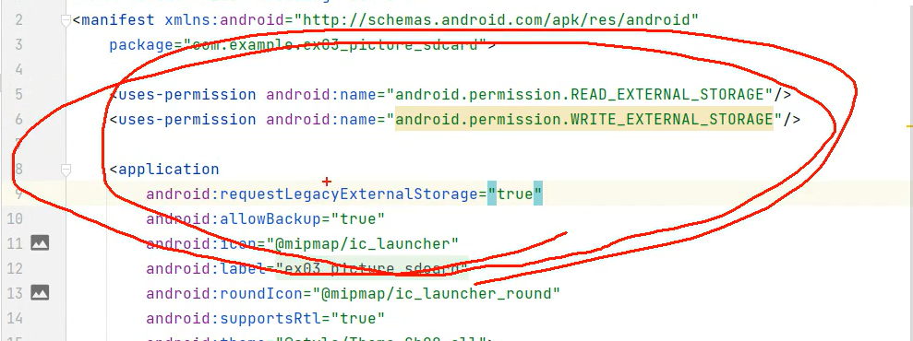Click uses-permission tag on line 6
The width and height of the screenshot is (913, 341).
point(183,120)
